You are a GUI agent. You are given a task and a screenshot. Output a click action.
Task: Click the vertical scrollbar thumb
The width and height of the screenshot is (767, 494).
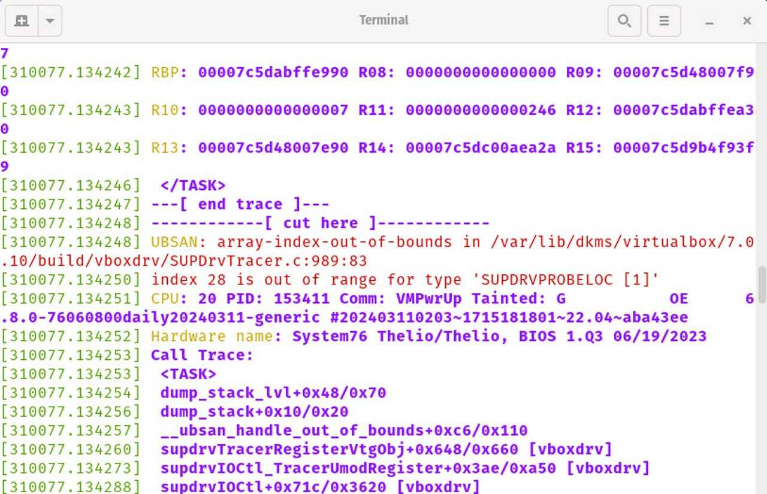(761, 286)
